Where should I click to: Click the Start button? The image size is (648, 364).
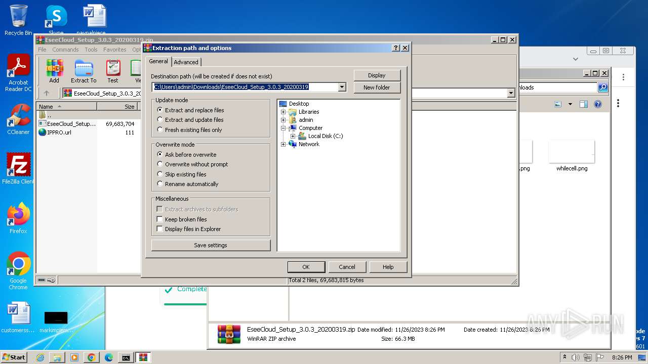coord(14,357)
